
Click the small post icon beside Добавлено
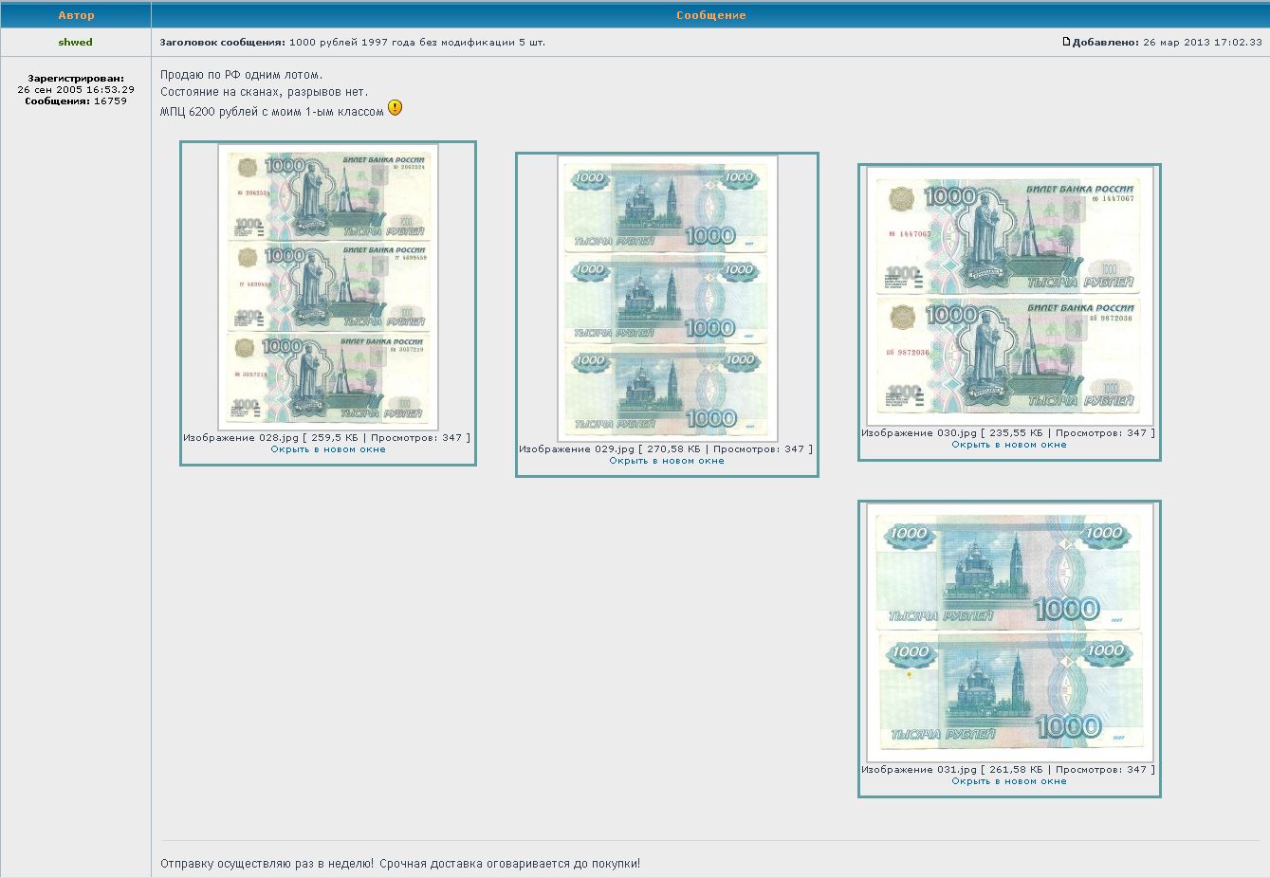tap(1066, 42)
